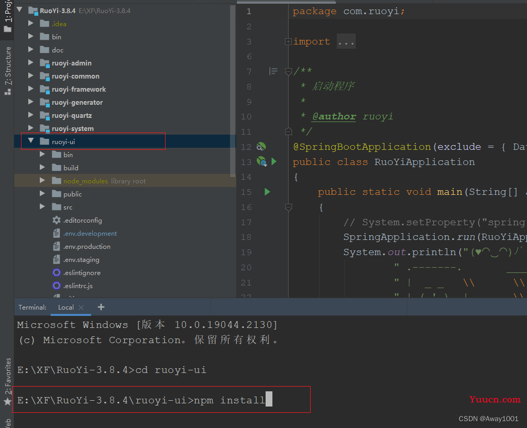Open the .env.development file
Screen dimensions: 527x428
(x=90, y=233)
